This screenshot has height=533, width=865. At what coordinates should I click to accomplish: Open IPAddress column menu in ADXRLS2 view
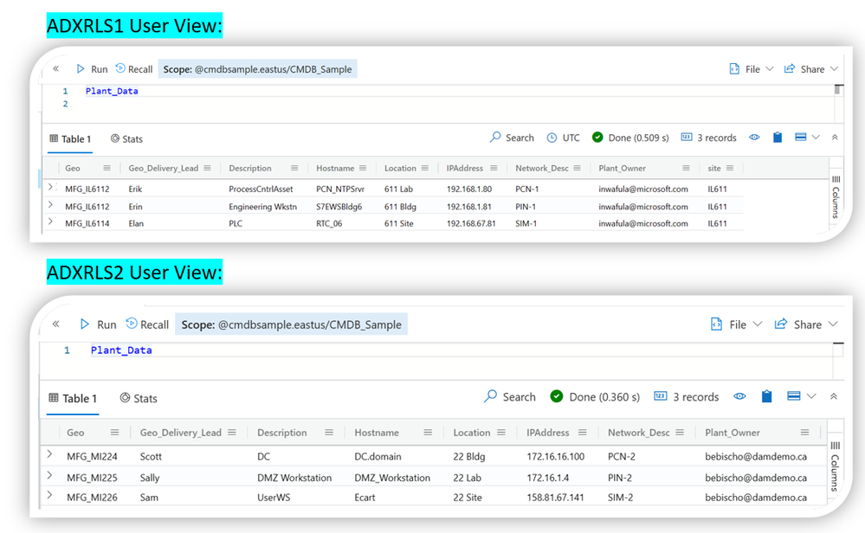582,433
